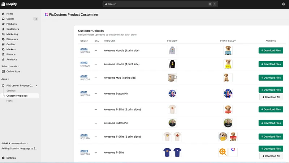Open the blue T-shirt front preview of #1009
The width and height of the screenshot is (289, 163).
(x=167, y=152)
